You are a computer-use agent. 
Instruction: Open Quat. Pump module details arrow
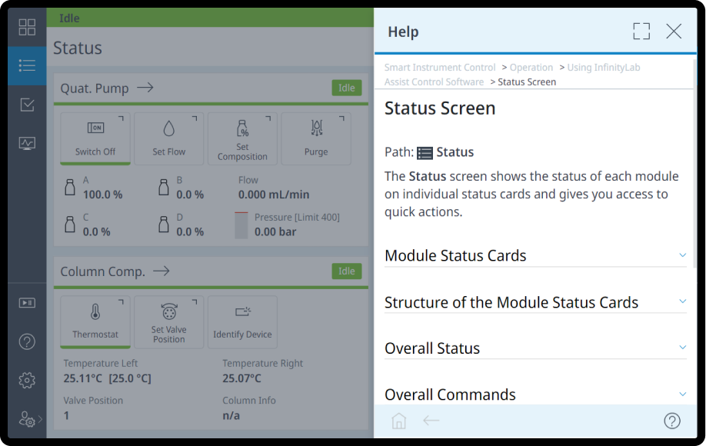pos(145,88)
